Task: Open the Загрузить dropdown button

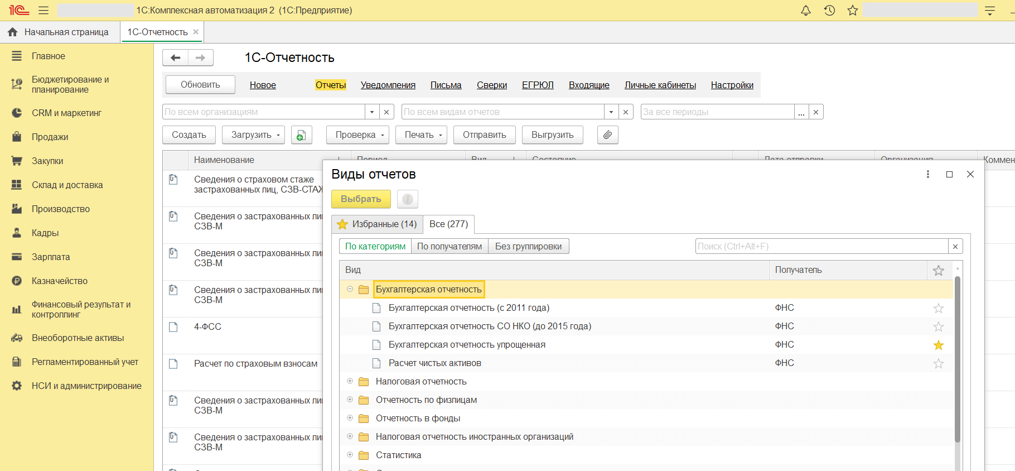Action: pos(254,134)
